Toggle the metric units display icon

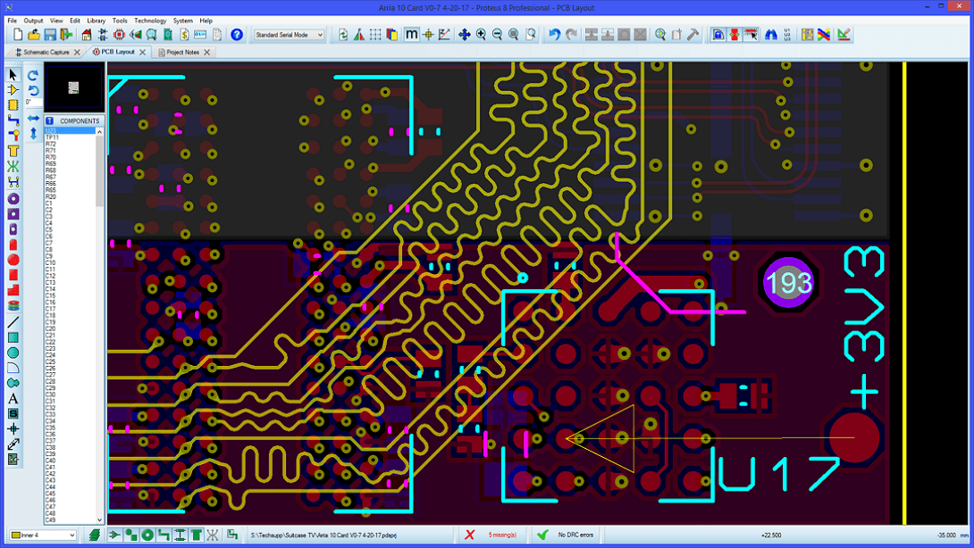coord(411,34)
